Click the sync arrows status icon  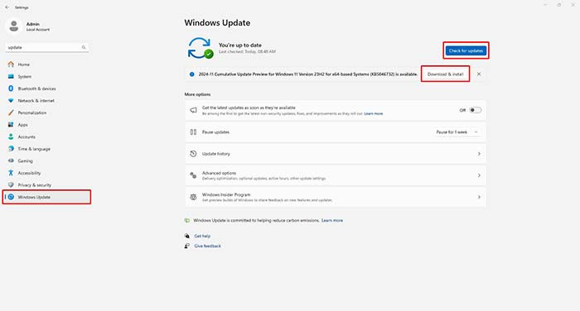pyautogui.click(x=201, y=48)
